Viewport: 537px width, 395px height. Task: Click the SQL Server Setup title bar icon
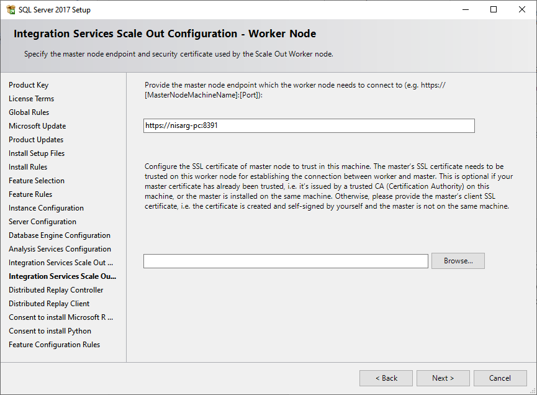[x=11, y=9]
